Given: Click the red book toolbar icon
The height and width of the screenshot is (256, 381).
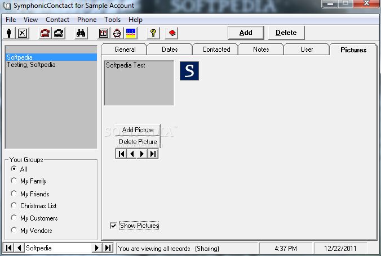Looking at the screenshot, I should [x=172, y=33].
